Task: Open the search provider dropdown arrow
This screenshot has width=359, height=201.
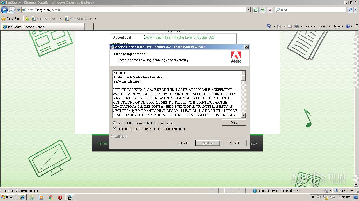Action: coord(356,10)
